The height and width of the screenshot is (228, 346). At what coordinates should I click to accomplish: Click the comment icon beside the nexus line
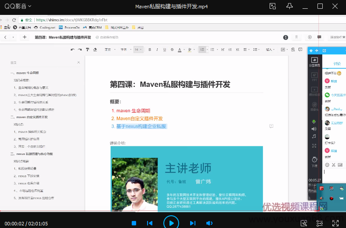[271, 126]
